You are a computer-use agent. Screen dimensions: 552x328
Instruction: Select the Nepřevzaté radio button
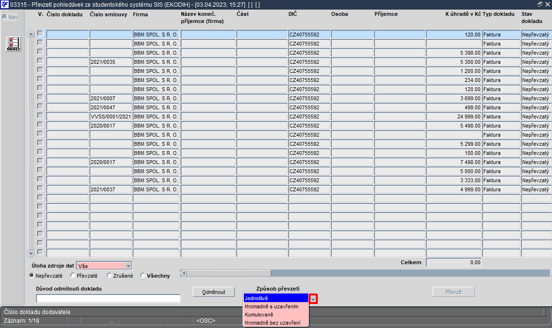[x=32, y=276]
